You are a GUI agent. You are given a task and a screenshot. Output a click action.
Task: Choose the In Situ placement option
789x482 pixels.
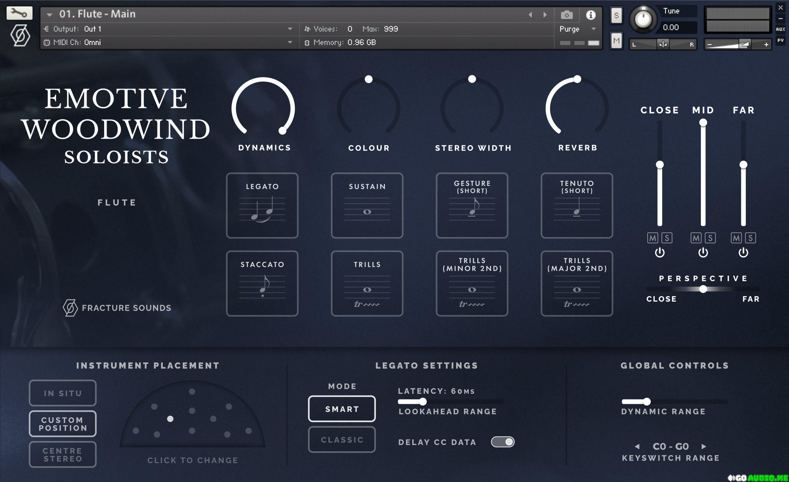(x=63, y=393)
